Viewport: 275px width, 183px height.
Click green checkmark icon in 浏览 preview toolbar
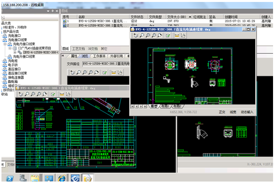coord(105,72)
